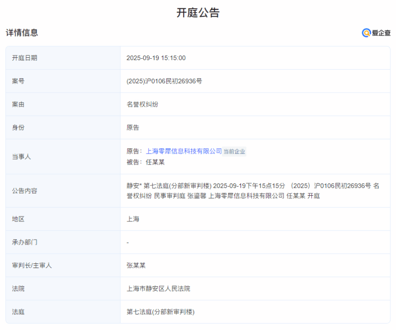The height and width of the screenshot is (330, 396).
Task: Select the case number (2025)沪0106民初26936号
Action: coord(164,81)
